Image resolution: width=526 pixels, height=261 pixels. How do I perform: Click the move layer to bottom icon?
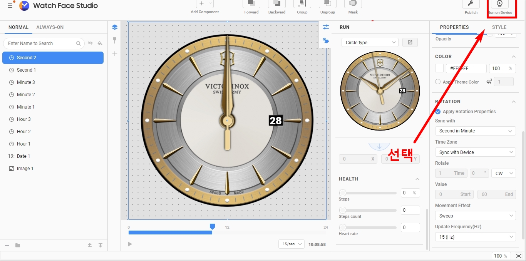(x=101, y=245)
